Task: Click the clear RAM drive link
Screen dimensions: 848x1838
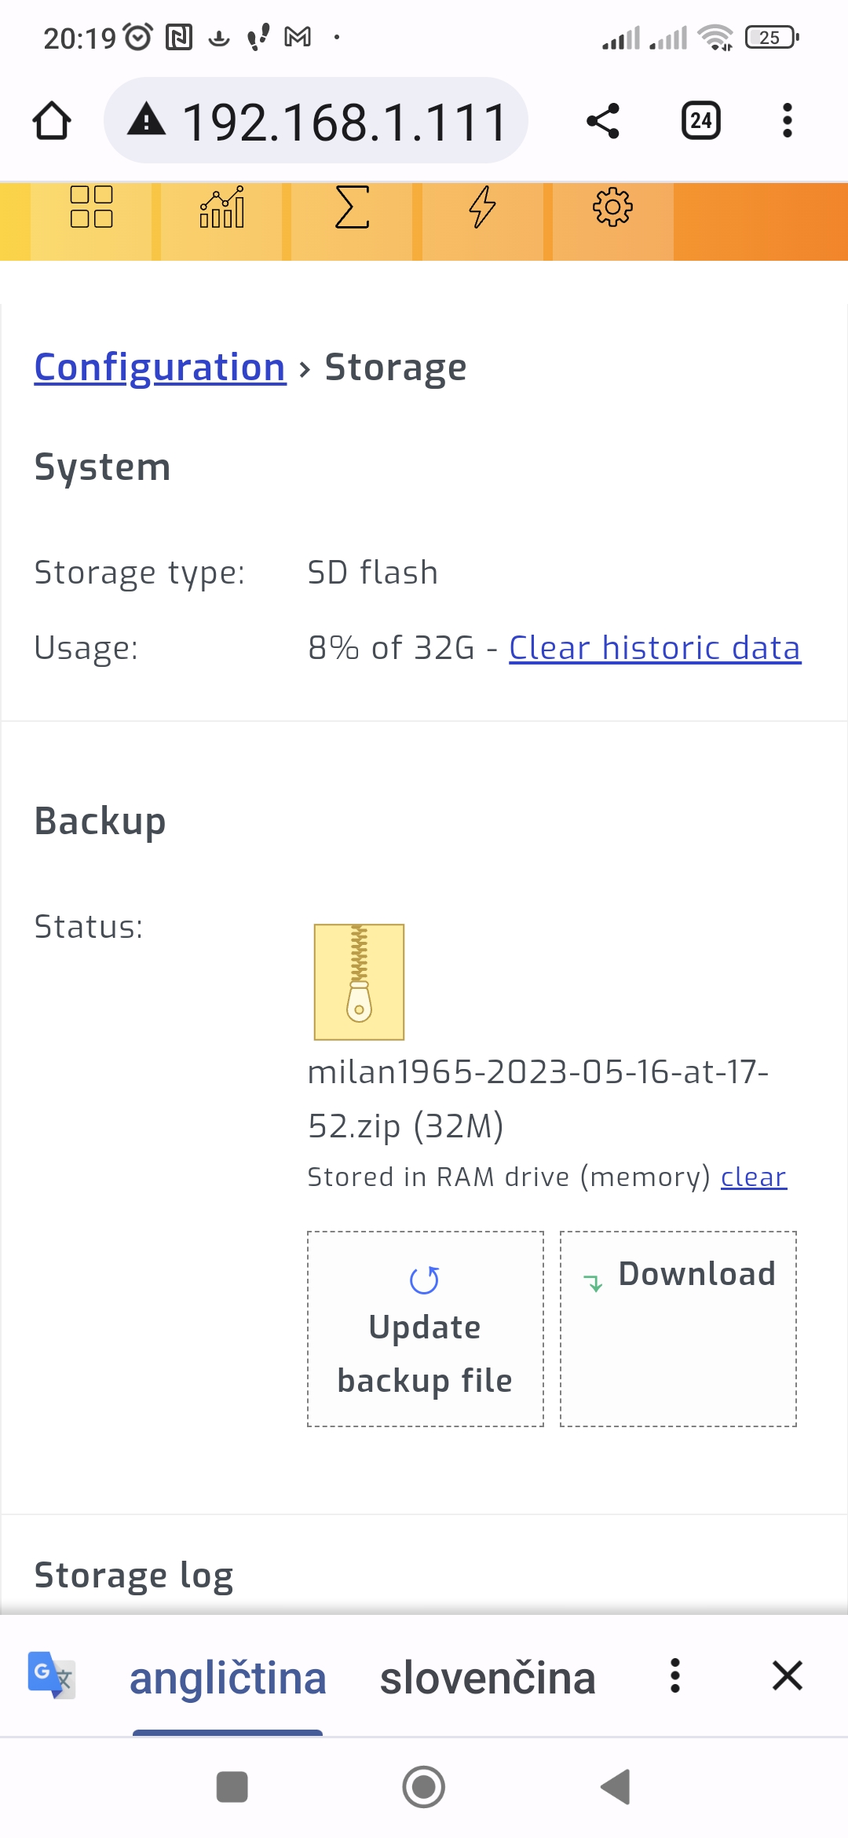Action: click(754, 1177)
